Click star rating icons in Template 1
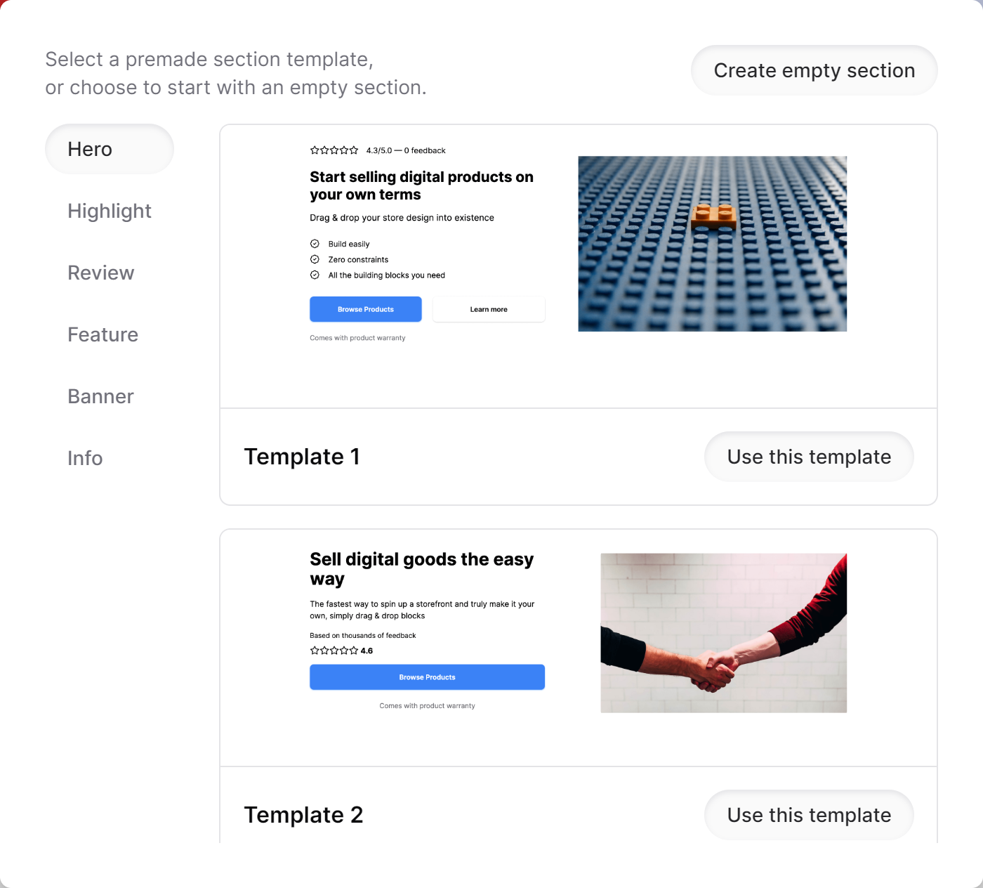Viewport: 983px width, 888px height. 334,150
